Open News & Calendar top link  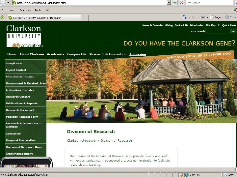click(153, 25)
